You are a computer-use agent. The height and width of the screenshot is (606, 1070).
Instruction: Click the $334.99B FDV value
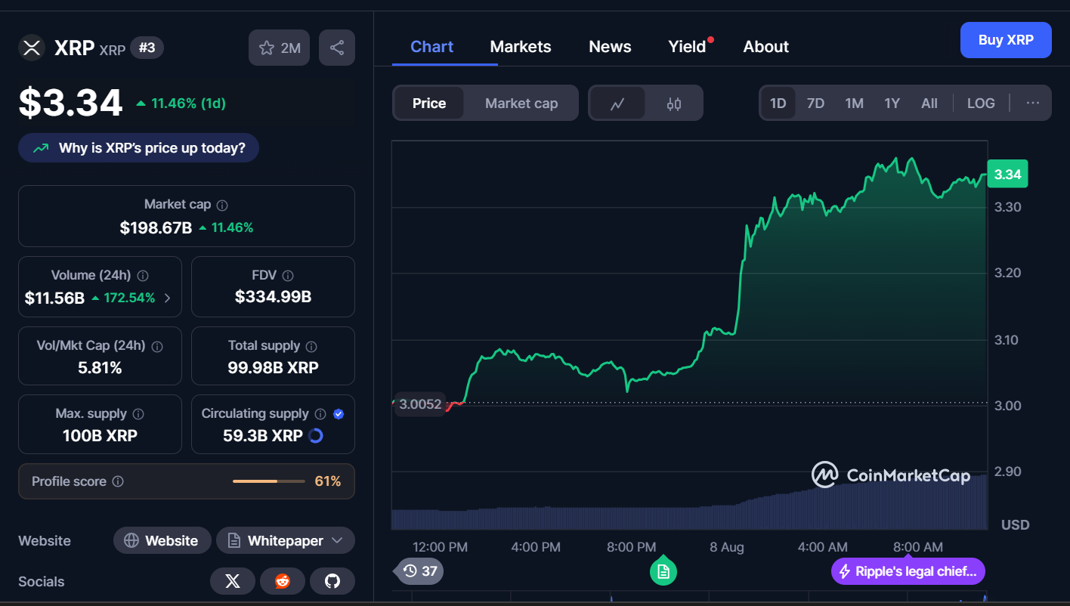273,297
